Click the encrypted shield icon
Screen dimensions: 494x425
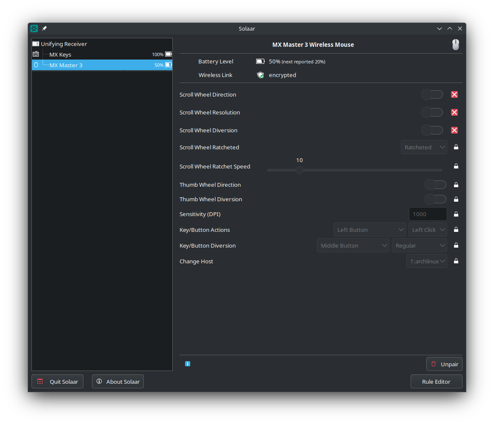(x=260, y=75)
